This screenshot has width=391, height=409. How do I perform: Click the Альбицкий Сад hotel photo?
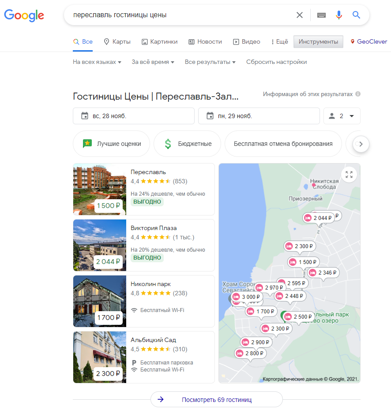point(99,357)
